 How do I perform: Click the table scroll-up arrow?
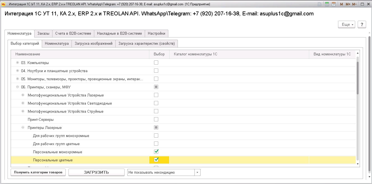coord(357,53)
